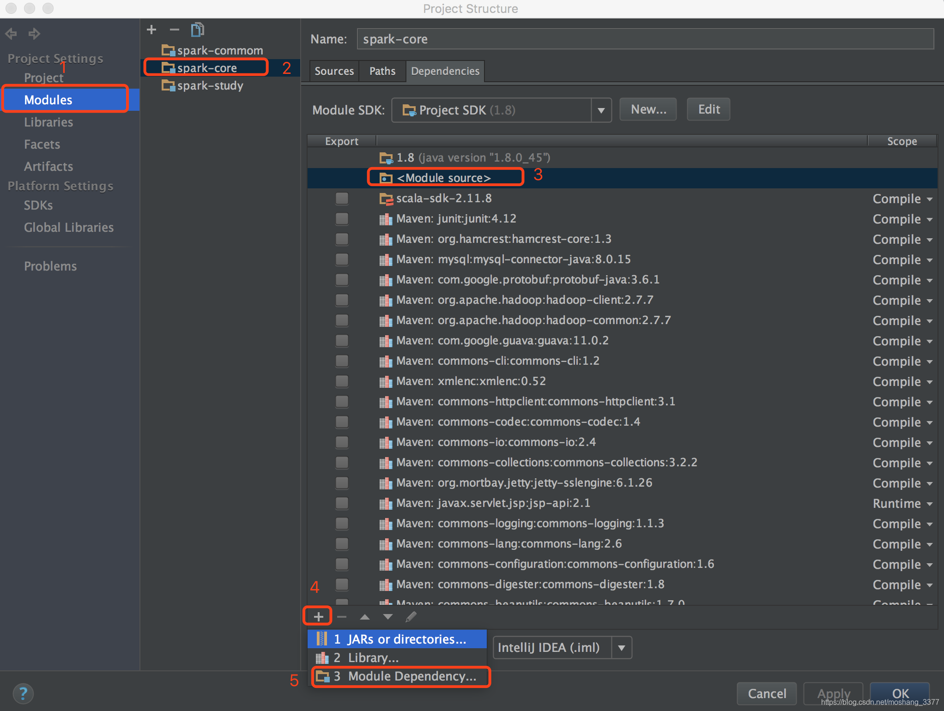Click scala-sdk-2.11.8 library icon

coord(386,199)
